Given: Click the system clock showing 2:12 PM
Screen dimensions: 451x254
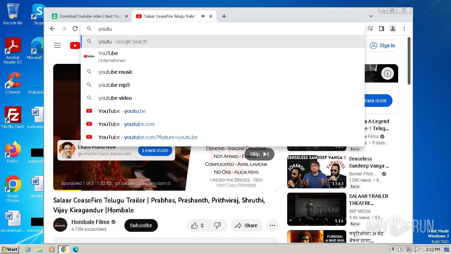Looking at the screenshot, I should [x=433, y=249].
